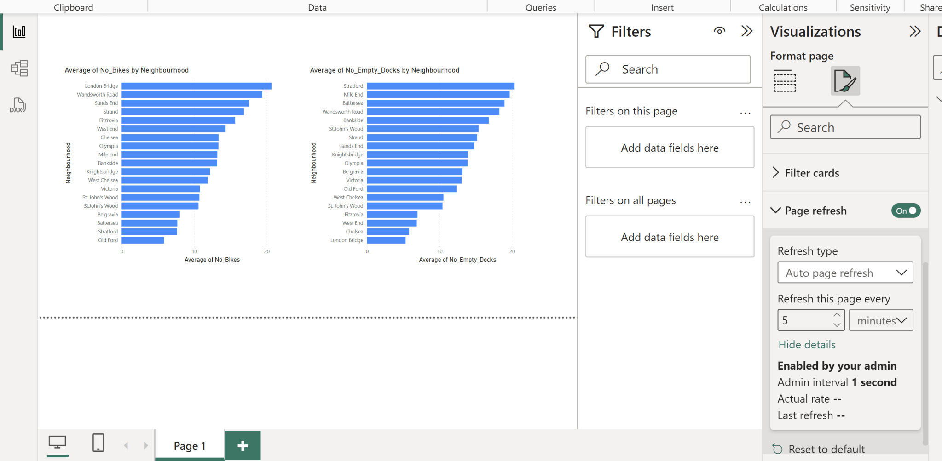This screenshot has height=461, width=942.
Task: Select the Page 1 tab
Action: 190,445
